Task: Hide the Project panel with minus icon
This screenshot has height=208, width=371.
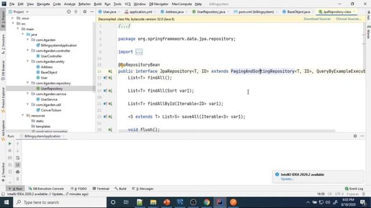Action: coord(92,12)
